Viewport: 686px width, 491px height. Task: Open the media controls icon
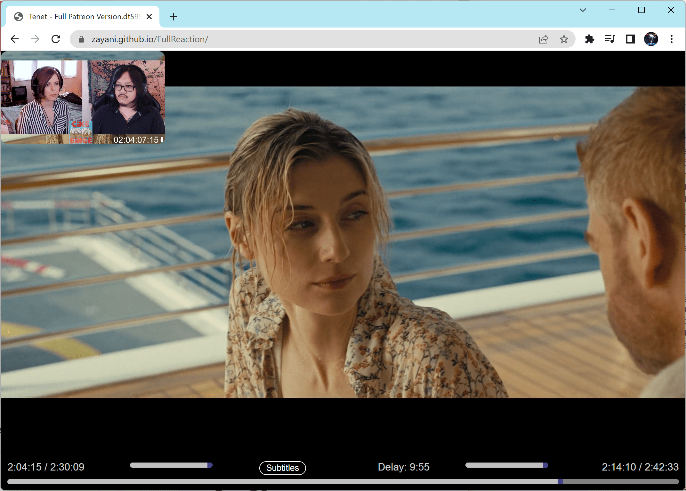coord(610,39)
